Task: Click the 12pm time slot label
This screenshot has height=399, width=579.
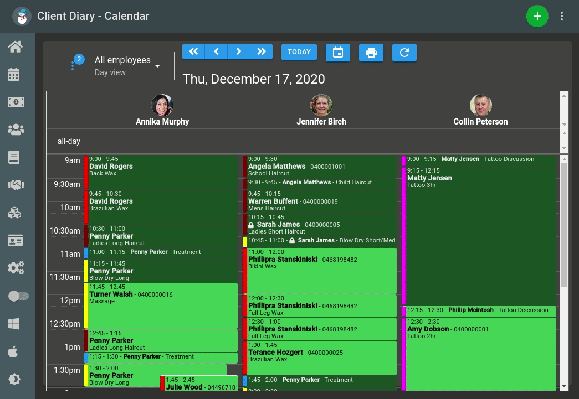Action: (x=70, y=300)
